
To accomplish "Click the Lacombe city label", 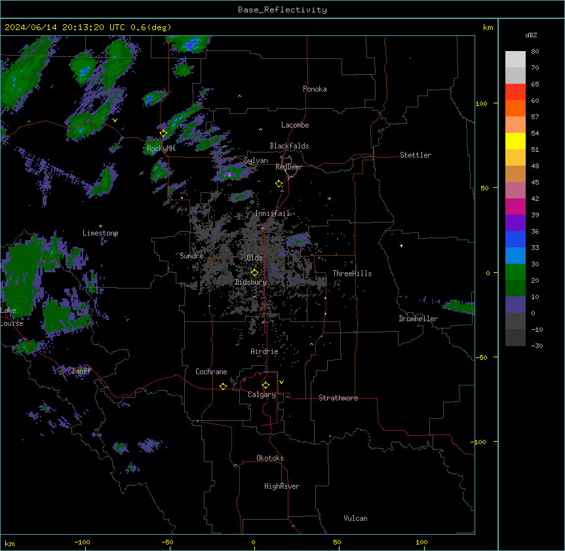I will pyautogui.click(x=295, y=125).
